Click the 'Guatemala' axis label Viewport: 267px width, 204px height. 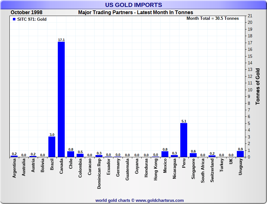pyautogui.click(x=127, y=169)
